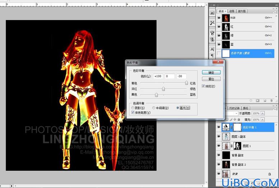Select the 背景 副本 2 layer name
This screenshot has width=279, height=188.
pyautogui.click(x=239, y=165)
